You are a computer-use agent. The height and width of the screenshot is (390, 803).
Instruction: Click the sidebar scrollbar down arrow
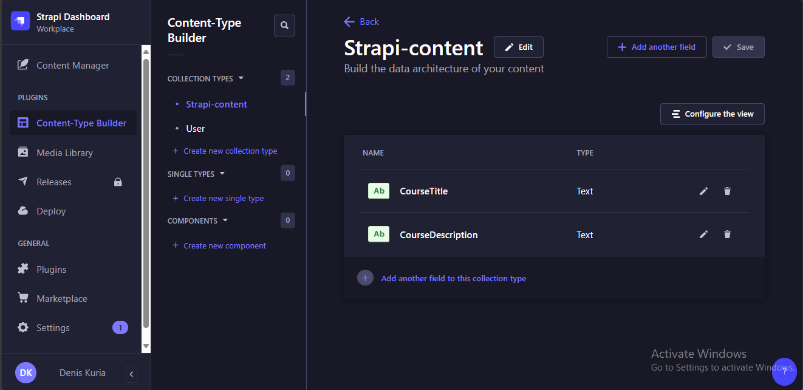[x=146, y=346]
